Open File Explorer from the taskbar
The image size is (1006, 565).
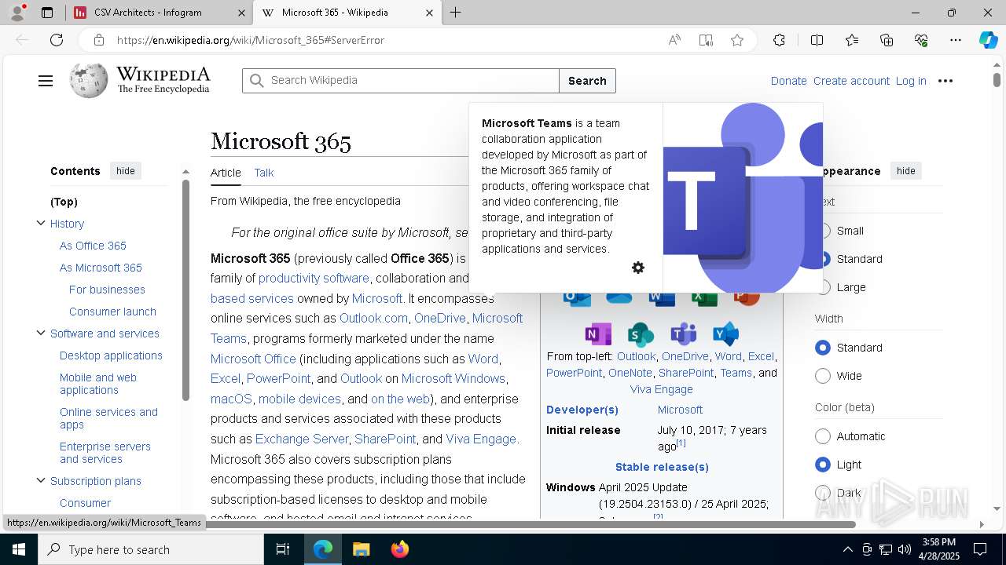pyautogui.click(x=361, y=549)
